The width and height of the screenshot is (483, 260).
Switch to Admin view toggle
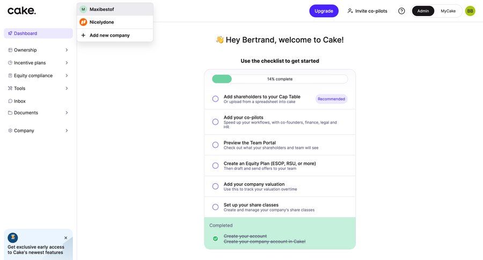point(423,11)
